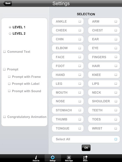
Task: Go back with the Back button
Action: tap(7, 3)
